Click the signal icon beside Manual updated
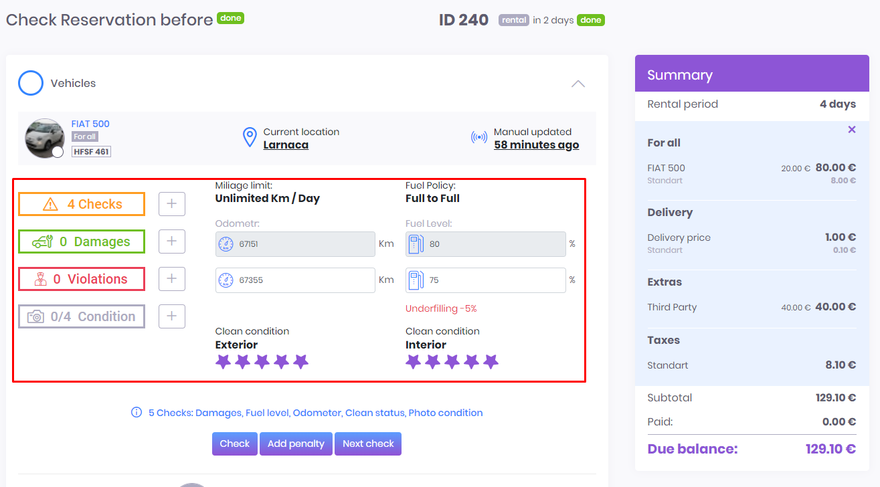The height and width of the screenshot is (487, 880). coord(479,138)
